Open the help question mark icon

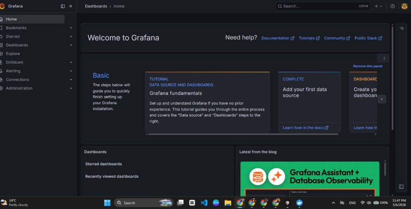393,6
